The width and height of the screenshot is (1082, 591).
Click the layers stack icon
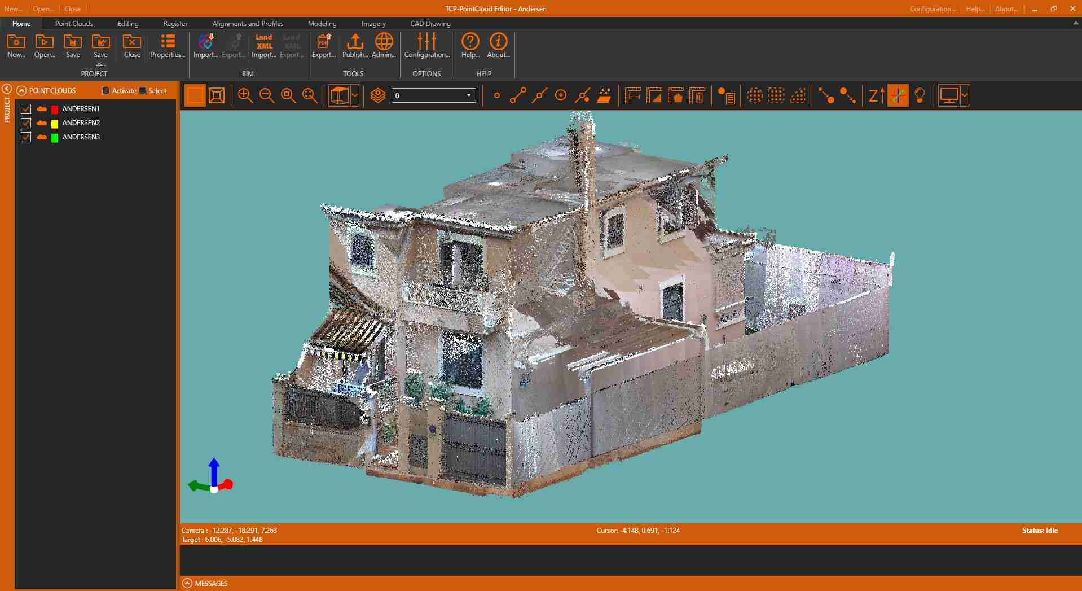378,95
